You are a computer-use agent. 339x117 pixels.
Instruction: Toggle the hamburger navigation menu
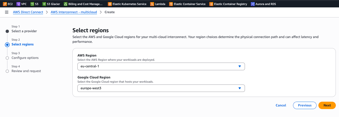(x=7, y=12)
